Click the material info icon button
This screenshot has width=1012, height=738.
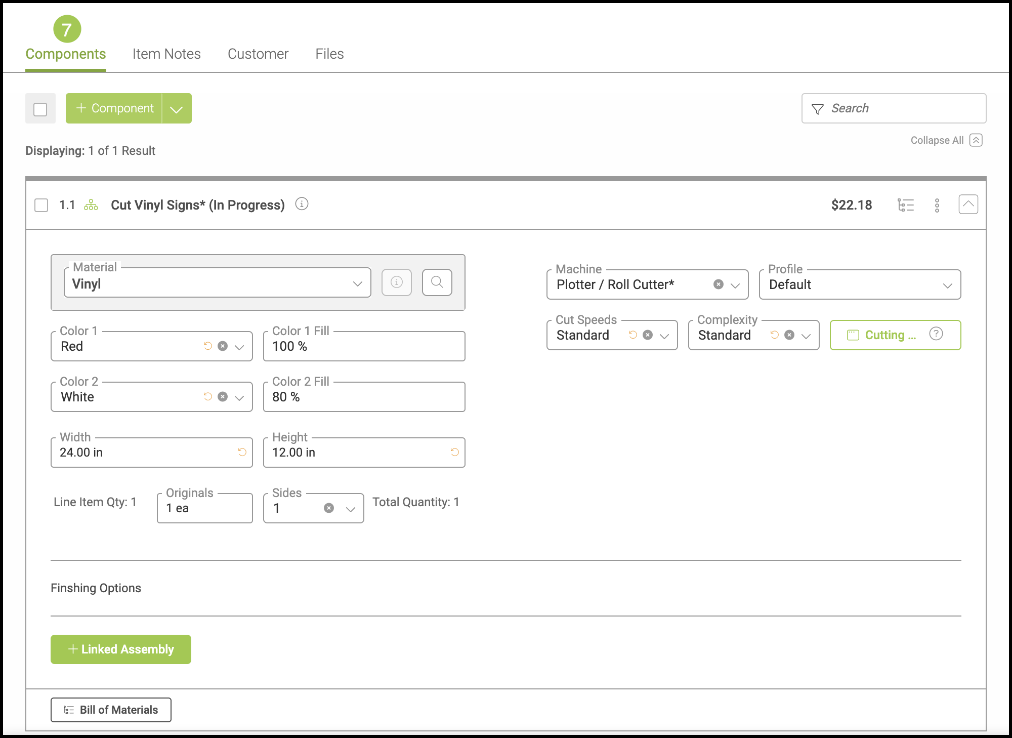397,282
